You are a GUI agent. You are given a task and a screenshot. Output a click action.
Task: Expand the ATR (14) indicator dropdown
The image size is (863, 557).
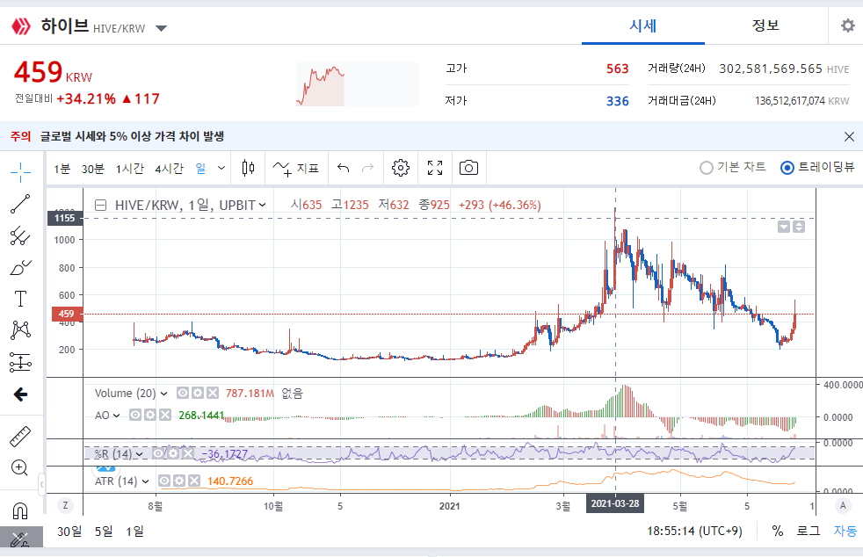pos(145,481)
